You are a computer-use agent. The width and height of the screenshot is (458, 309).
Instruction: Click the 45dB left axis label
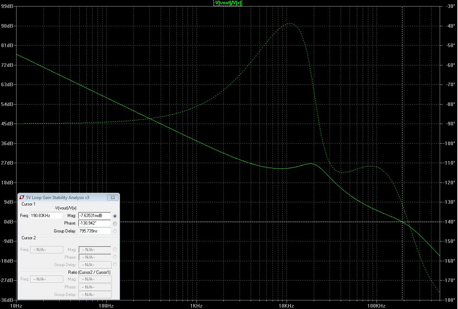7,124
